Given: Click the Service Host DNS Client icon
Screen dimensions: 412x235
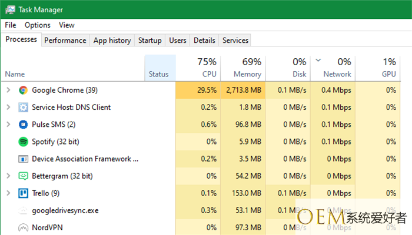Looking at the screenshot, I should coord(23,108).
